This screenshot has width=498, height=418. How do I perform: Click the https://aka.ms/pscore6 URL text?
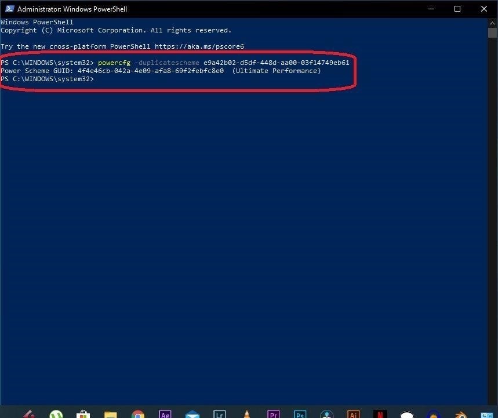pos(199,46)
